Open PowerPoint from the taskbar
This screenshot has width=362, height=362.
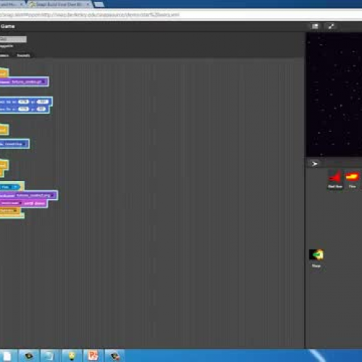pyautogui.click(x=93, y=355)
